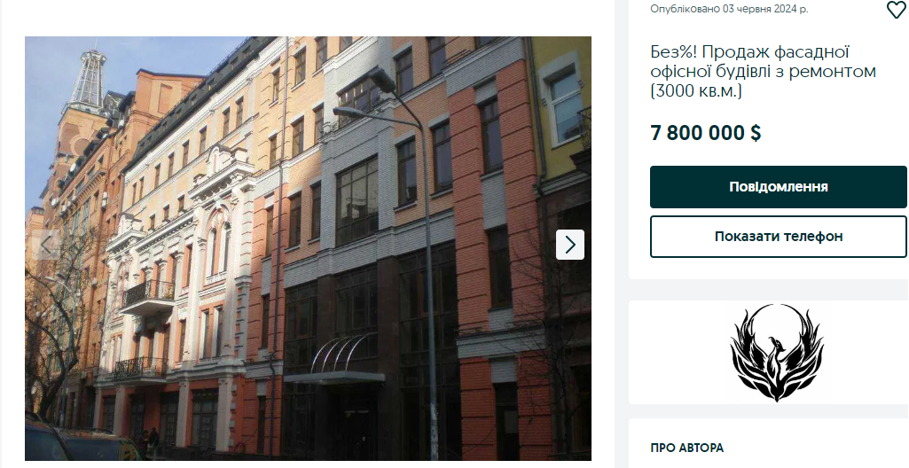Click the (3000 кв.м.) text in title
Viewport: 909px width, 468px height.
click(x=695, y=91)
